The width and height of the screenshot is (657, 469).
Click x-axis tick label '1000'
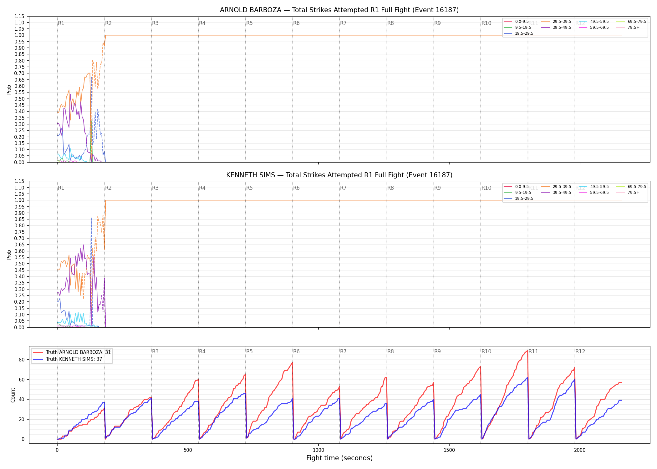(318, 450)
